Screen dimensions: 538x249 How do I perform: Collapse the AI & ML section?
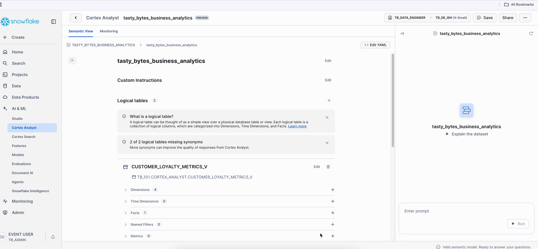19,109
